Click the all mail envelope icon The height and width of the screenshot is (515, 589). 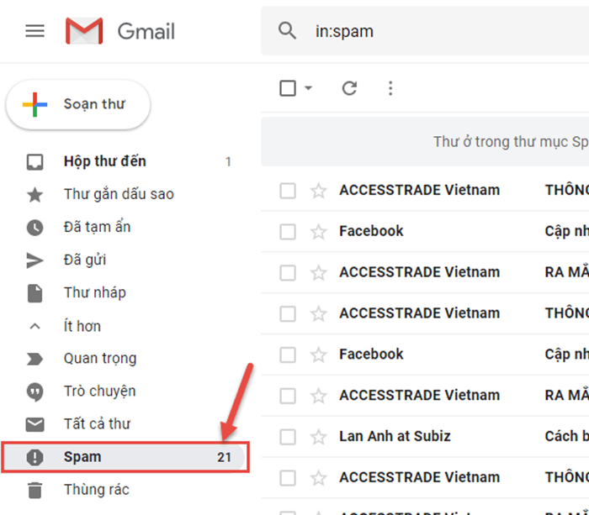34,424
